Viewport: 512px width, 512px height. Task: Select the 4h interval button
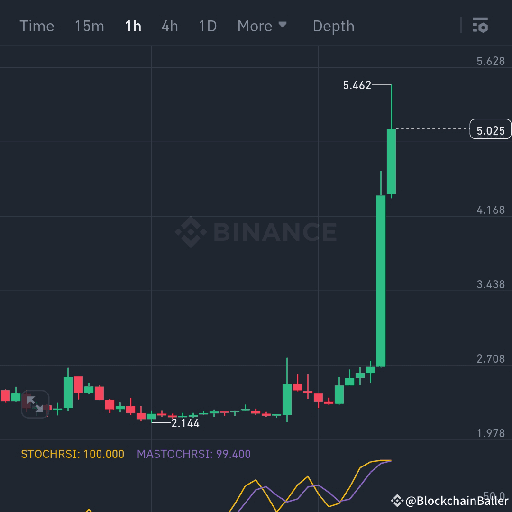169,26
